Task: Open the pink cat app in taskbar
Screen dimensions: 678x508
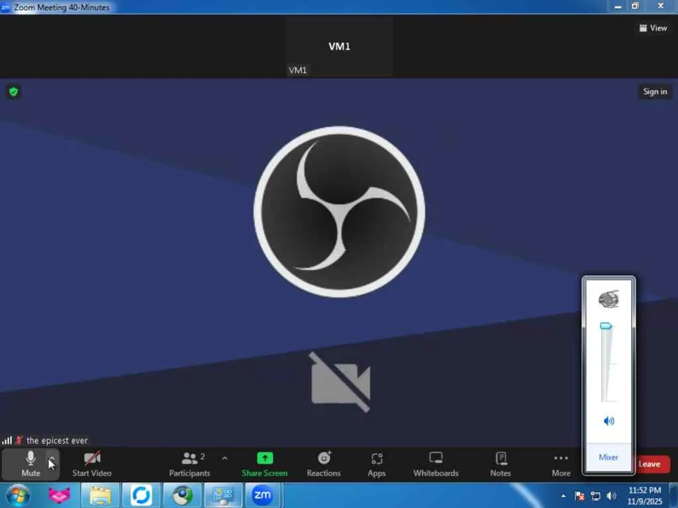Action: tap(59, 495)
